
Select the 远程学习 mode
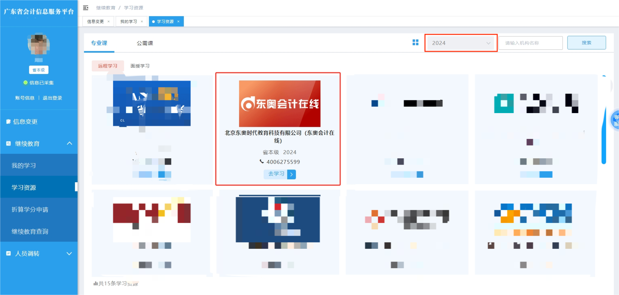108,66
